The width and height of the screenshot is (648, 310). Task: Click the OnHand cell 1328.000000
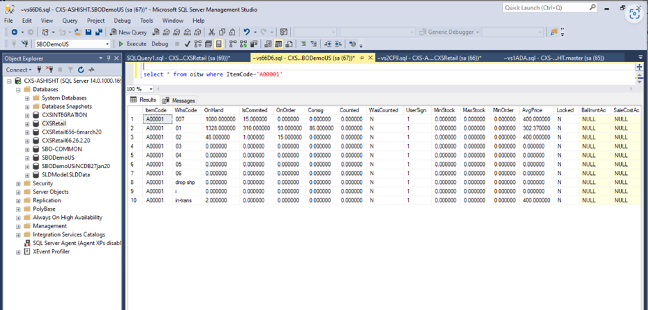(220, 127)
